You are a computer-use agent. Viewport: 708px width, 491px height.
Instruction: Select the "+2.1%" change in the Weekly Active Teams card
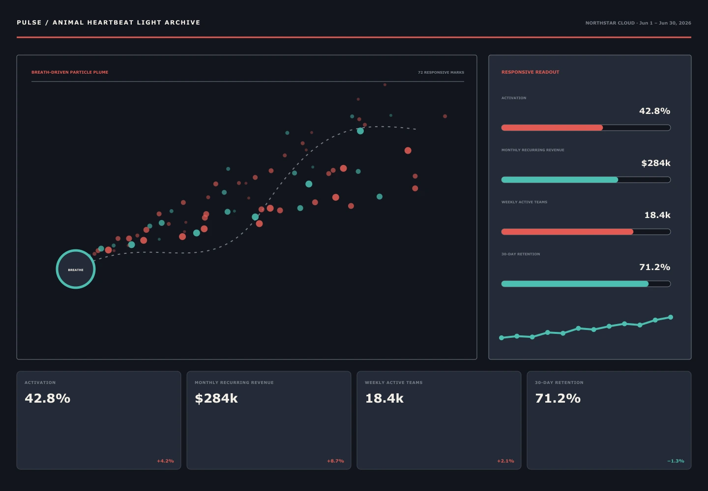[x=505, y=461]
